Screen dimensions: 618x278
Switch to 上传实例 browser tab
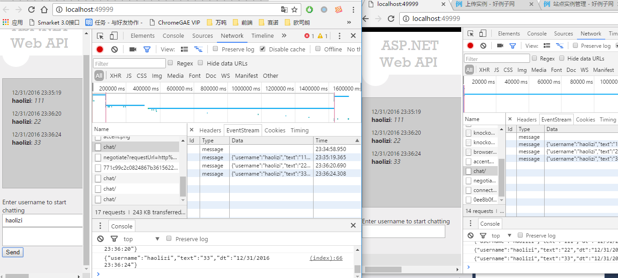pyautogui.click(x=490, y=4)
